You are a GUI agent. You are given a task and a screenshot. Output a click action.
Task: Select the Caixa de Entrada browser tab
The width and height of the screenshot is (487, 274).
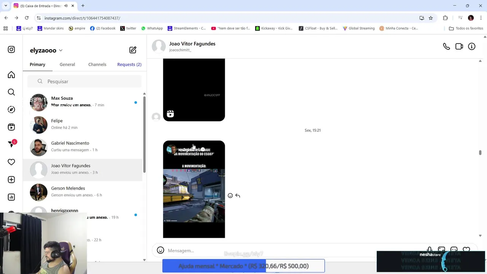pos(43,6)
